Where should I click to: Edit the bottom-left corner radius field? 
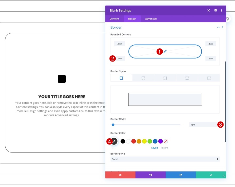click(119, 58)
